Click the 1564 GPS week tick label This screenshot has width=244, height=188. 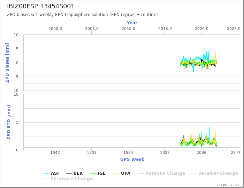[128, 152]
